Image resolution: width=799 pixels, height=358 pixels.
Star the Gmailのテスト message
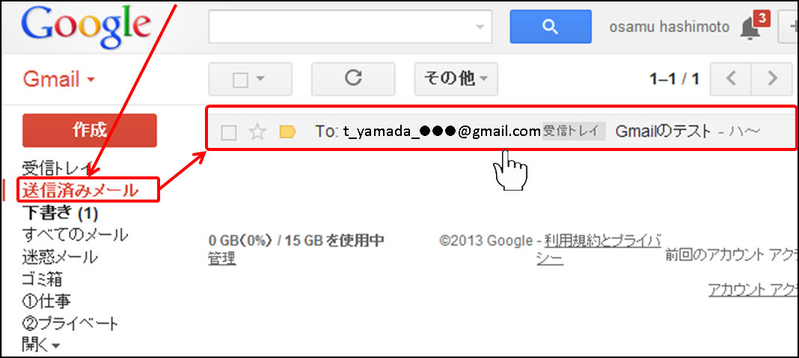257,132
